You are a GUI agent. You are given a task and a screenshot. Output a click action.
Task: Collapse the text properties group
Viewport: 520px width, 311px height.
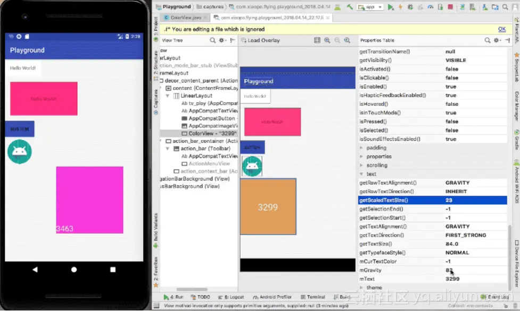pyautogui.click(x=361, y=174)
